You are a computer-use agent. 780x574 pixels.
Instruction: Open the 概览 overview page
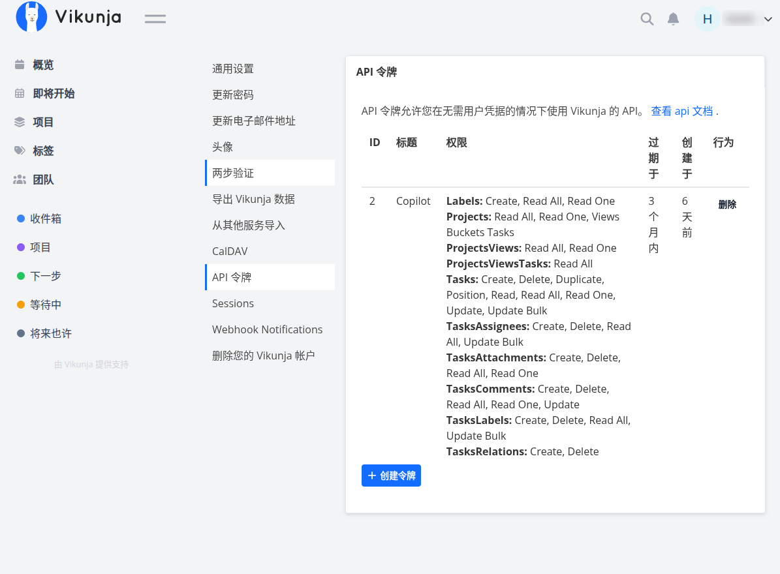pyautogui.click(x=43, y=65)
